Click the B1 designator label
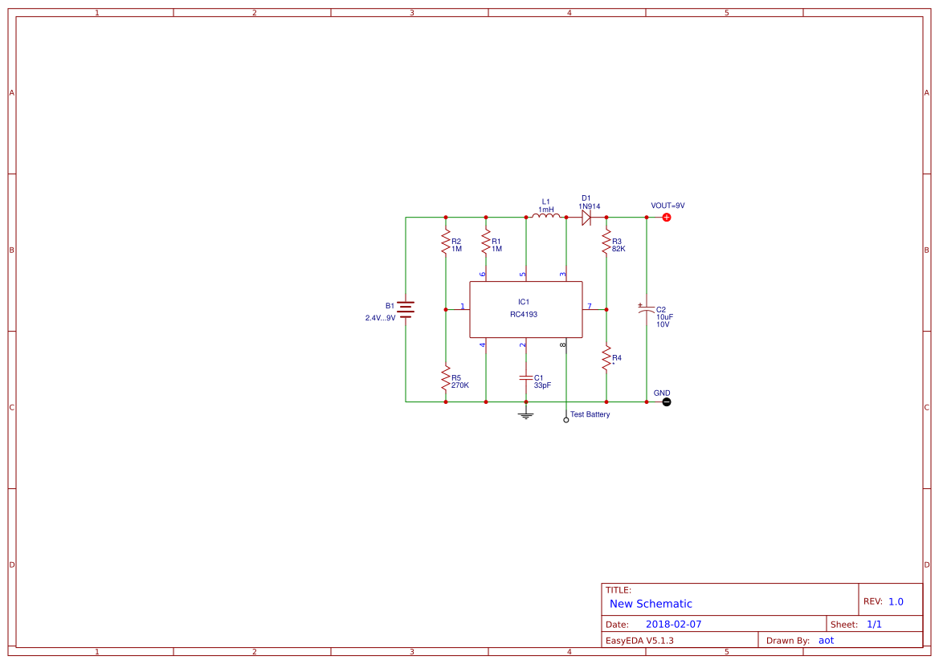This screenshot has height=664, width=939. [x=390, y=306]
